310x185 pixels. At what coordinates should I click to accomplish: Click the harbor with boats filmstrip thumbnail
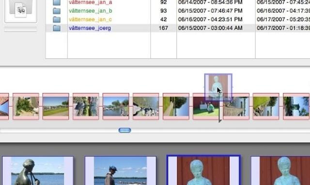[116, 106]
